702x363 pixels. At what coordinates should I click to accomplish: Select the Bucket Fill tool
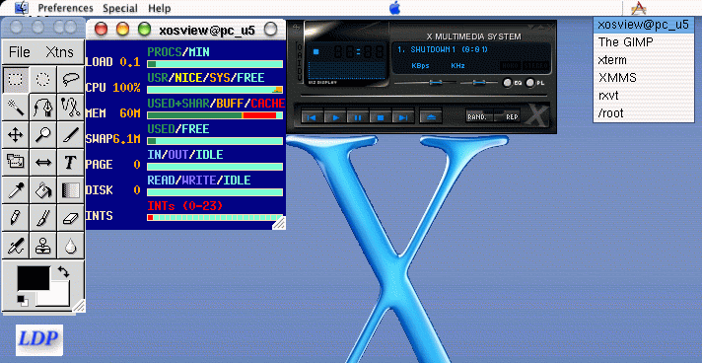click(x=43, y=189)
